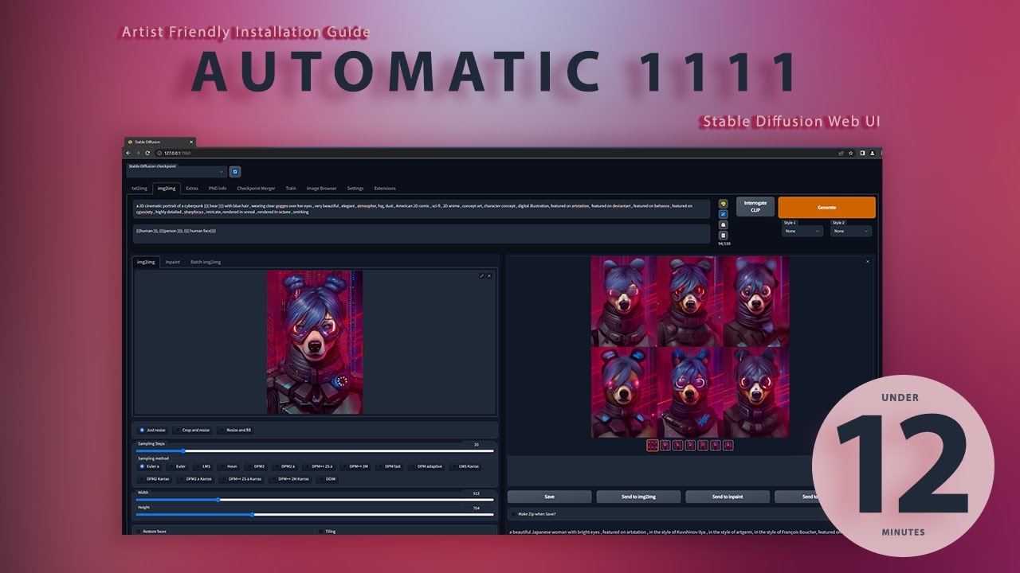Choose Heun sampling method
Viewport: 1020px width, 573px height.
(x=228, y=466)
